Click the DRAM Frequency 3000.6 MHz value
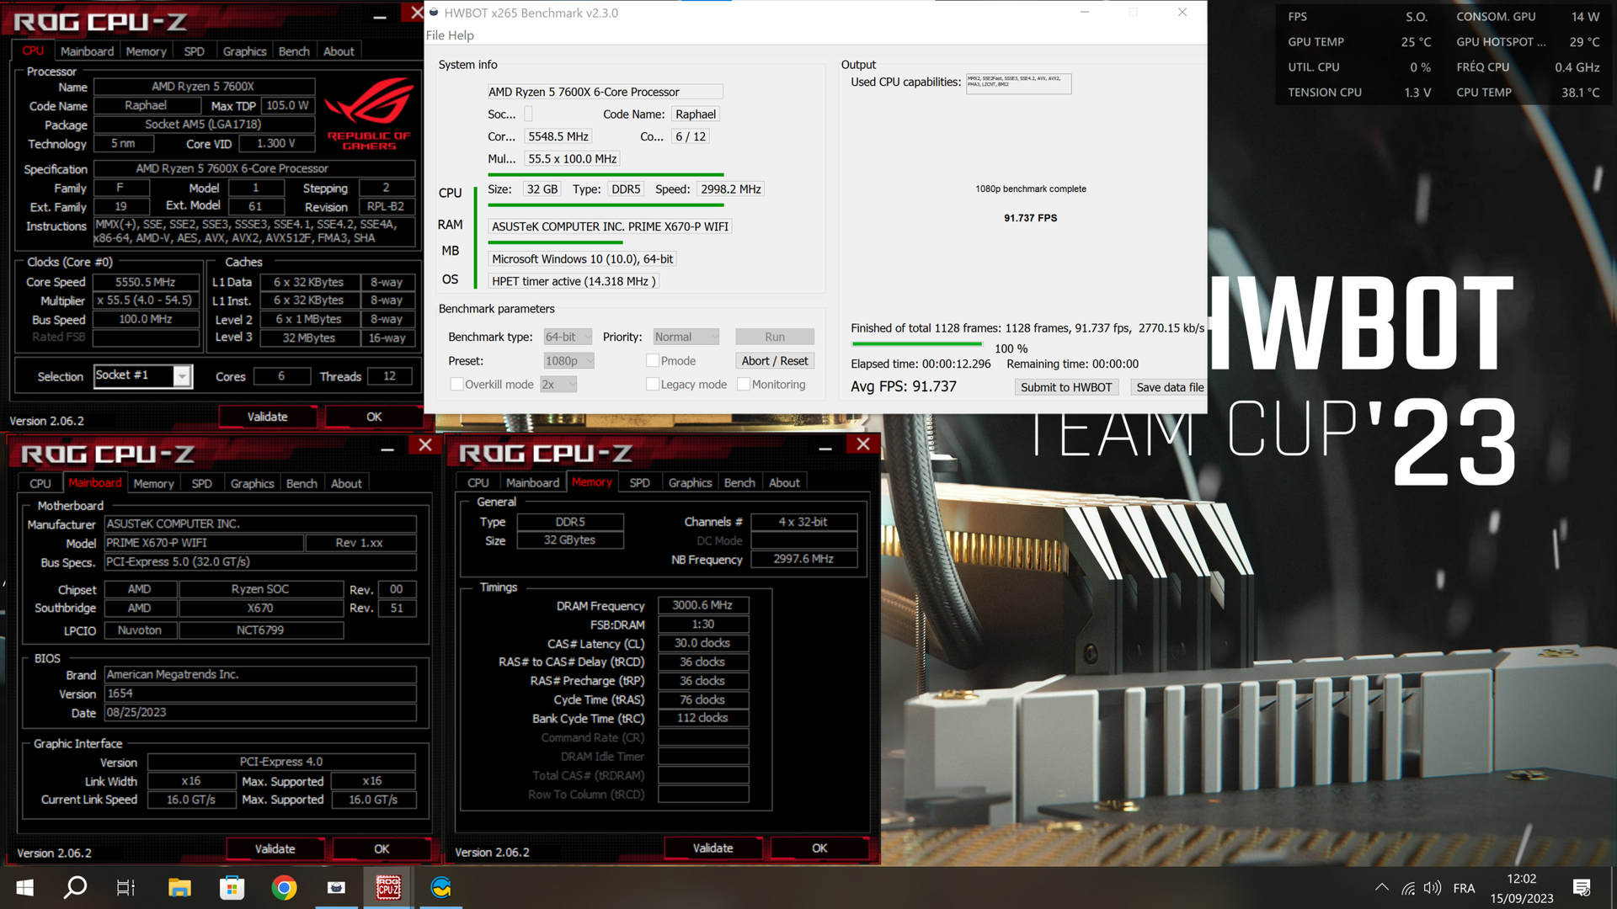 (702, 605)
